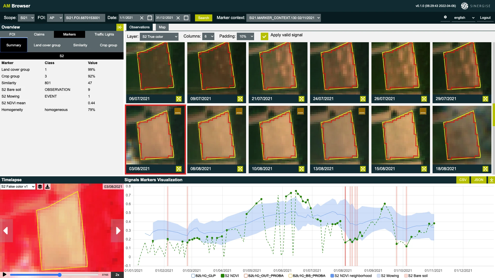Open the Layer S2 True color dropdown

[x=159, y=37]
